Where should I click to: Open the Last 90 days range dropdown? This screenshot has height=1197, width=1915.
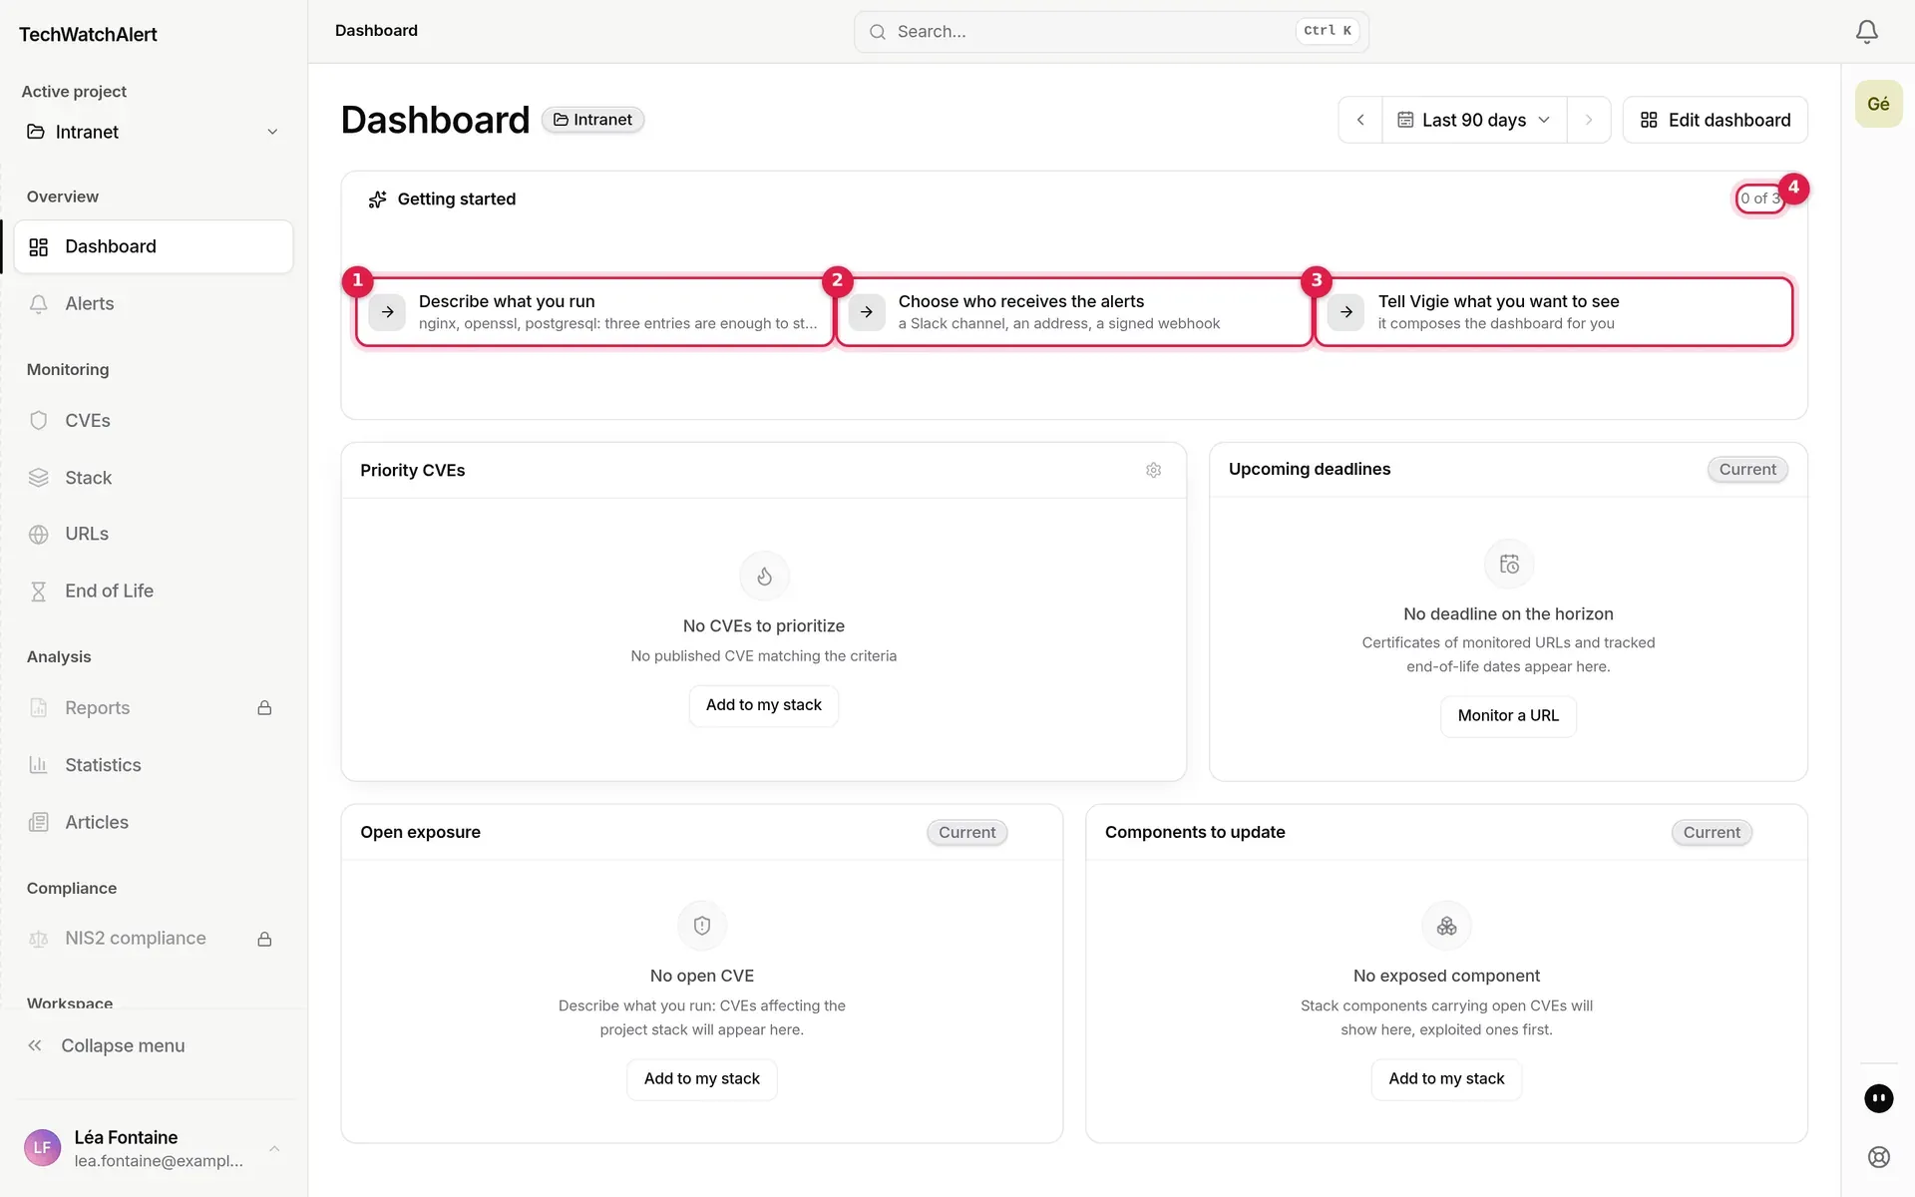(1474, 120)
